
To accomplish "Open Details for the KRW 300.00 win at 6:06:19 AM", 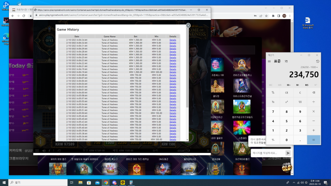I will click(x=173, y=72).
